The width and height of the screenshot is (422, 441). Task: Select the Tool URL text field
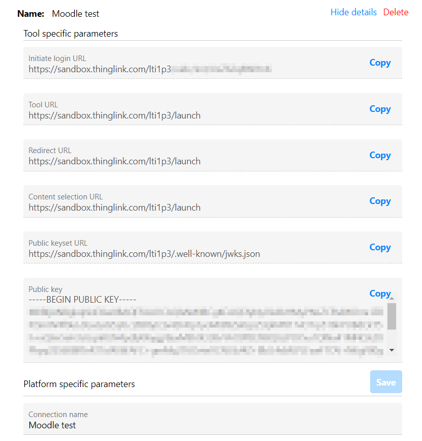(114, 115)
